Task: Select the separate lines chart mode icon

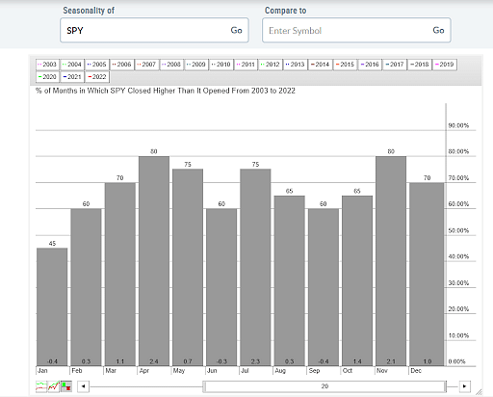Action: tap(41, 386)
